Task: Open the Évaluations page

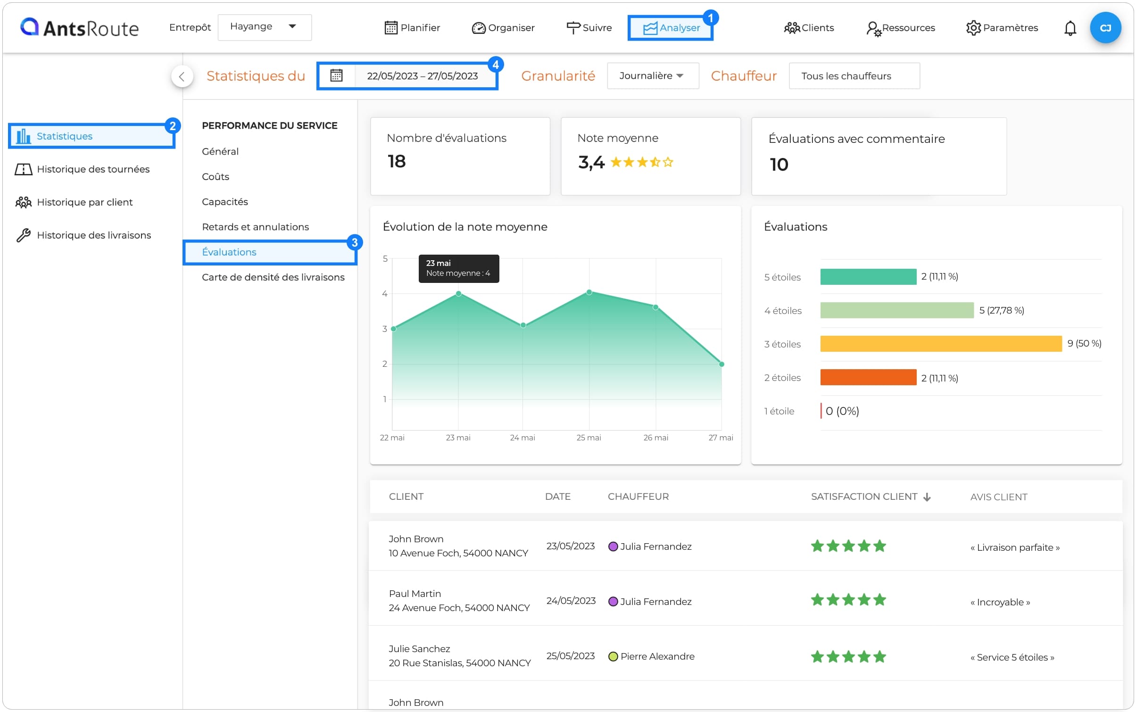Action: [270, 252]
